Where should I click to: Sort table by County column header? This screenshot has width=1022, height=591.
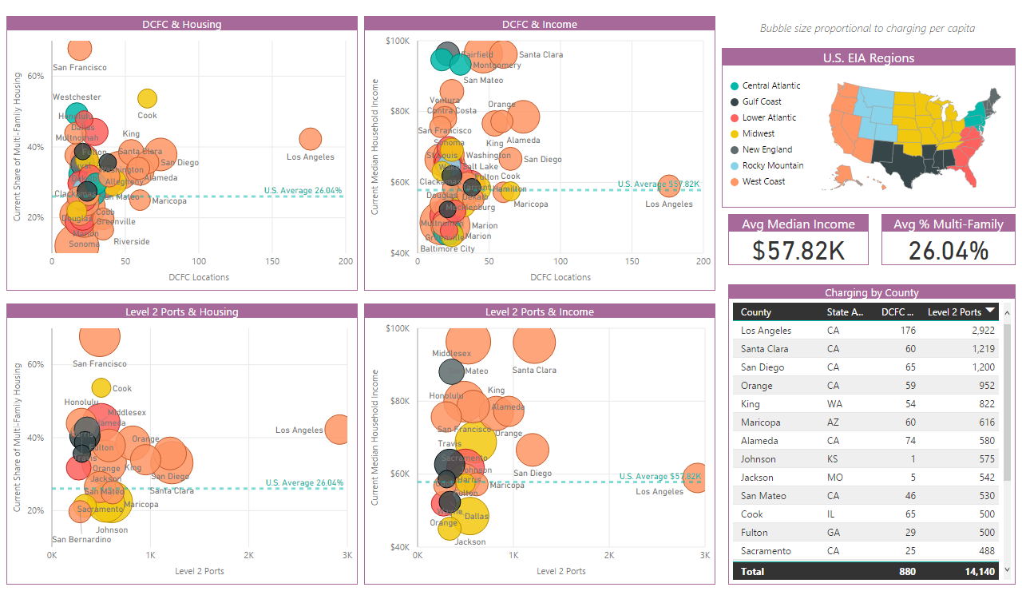(x=756, y=312)
